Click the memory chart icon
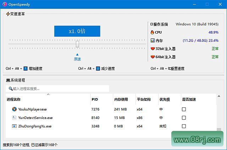Image resolution: width=227 pixels, height=150 pixels. [153, 41]
